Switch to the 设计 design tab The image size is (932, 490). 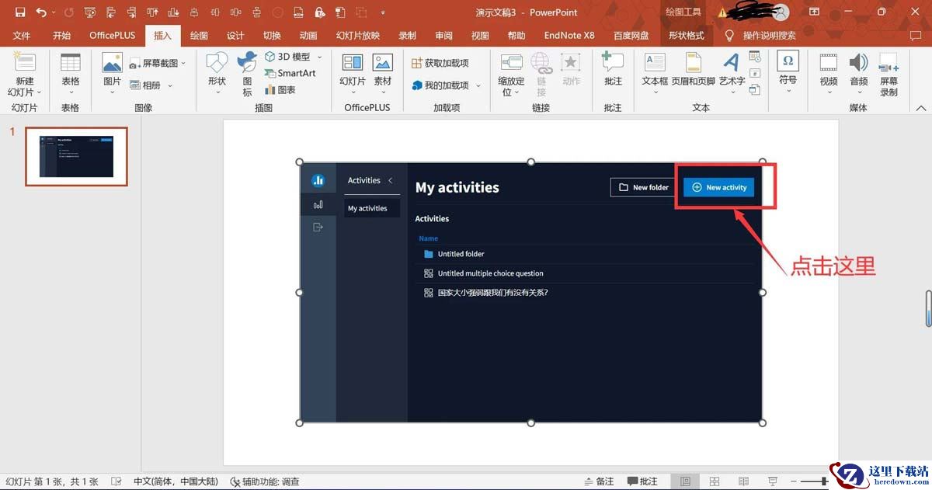(x=235, y=36)
